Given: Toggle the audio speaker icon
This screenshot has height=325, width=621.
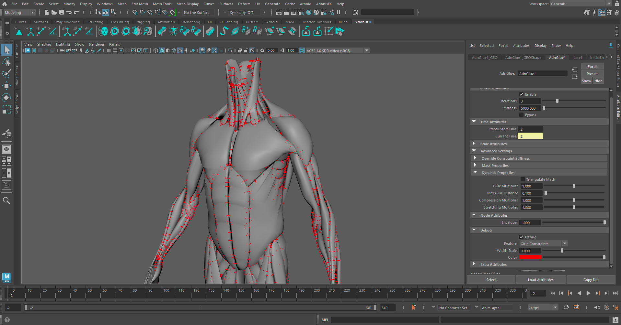Looking at the screenshot, I should click(x=597, y=308).
